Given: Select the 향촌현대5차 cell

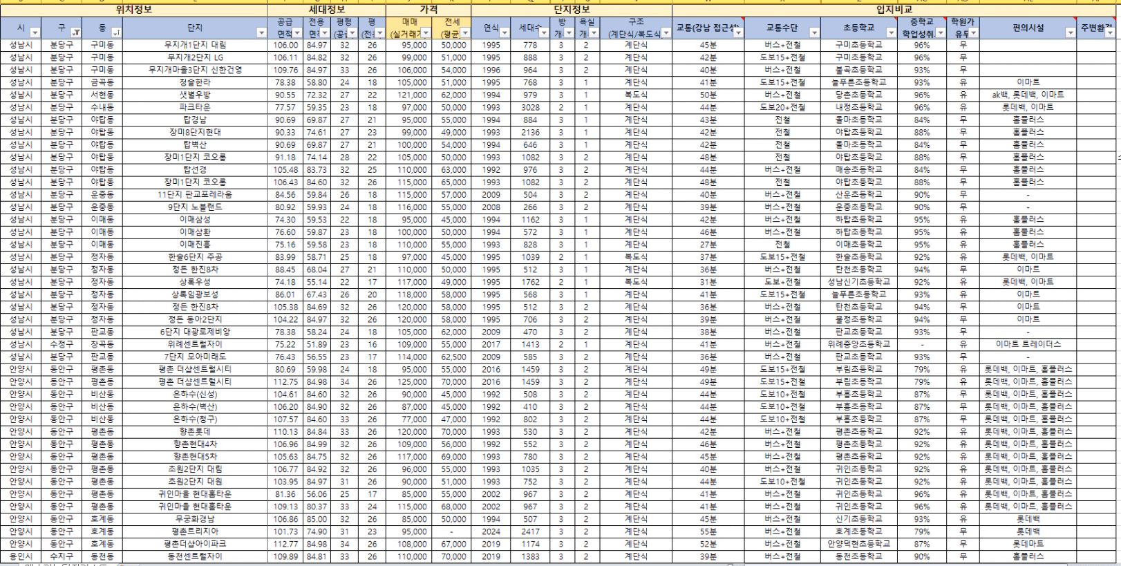Looking at the screenshot, I should click(x=195, y=456).
